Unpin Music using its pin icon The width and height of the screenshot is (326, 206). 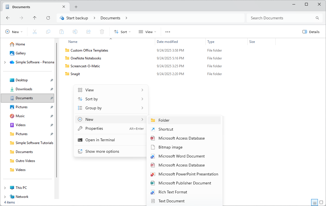coord(52,116)
